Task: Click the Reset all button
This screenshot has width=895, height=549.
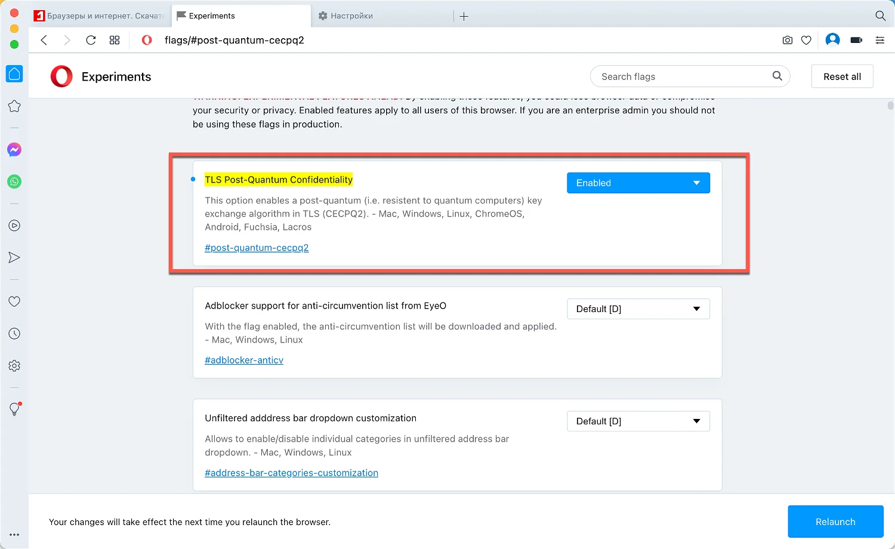Action: tap(842, 76)
